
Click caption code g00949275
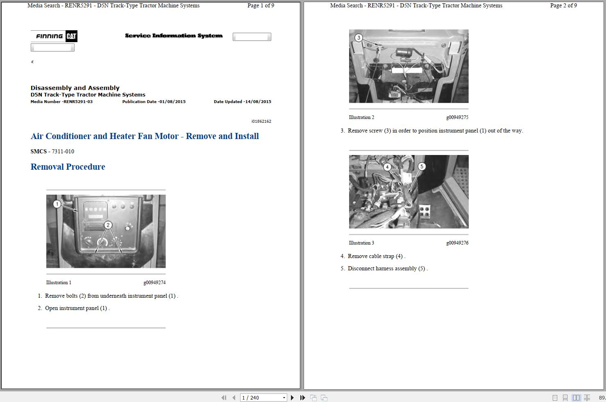click(457, 117)
